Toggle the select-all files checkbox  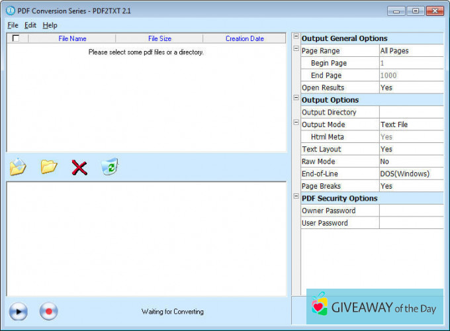(x=16, y=38)
